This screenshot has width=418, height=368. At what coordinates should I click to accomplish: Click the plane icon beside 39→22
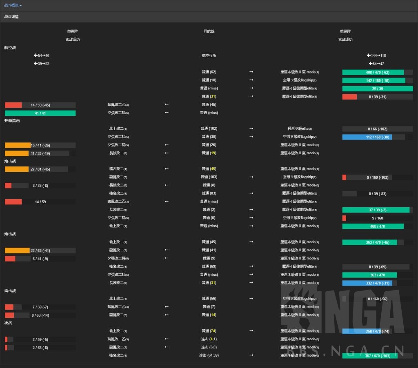(36, 64)
